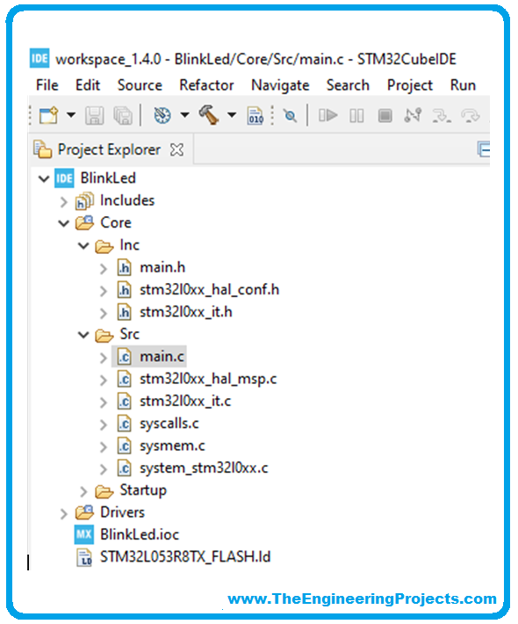Select stm32l0xx_it.h file
Image resolution: width=518 pixels, height=624 pixels.
[x=185, y=312]
